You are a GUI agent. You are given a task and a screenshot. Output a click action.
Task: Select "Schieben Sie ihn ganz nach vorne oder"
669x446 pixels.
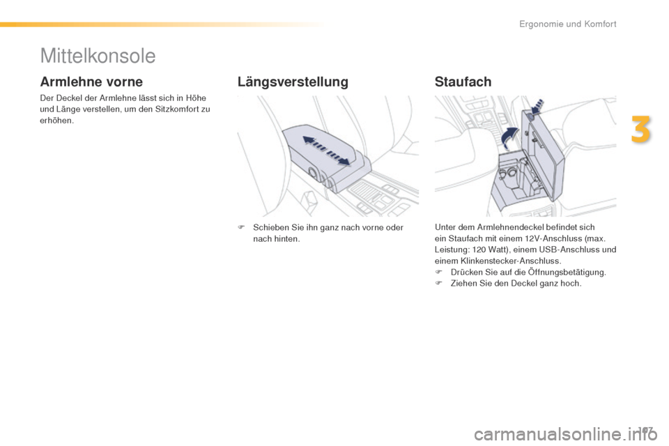click(x=328, y=227)
